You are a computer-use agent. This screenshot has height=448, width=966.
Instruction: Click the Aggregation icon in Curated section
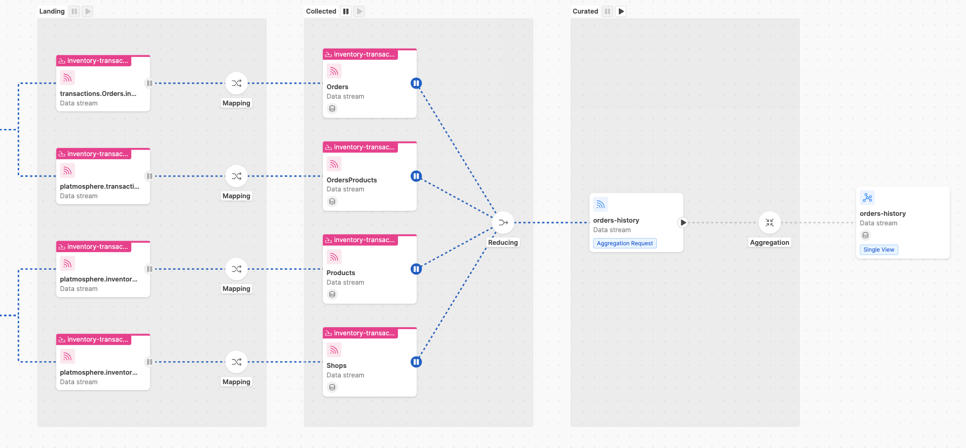[x=770, y=222]
